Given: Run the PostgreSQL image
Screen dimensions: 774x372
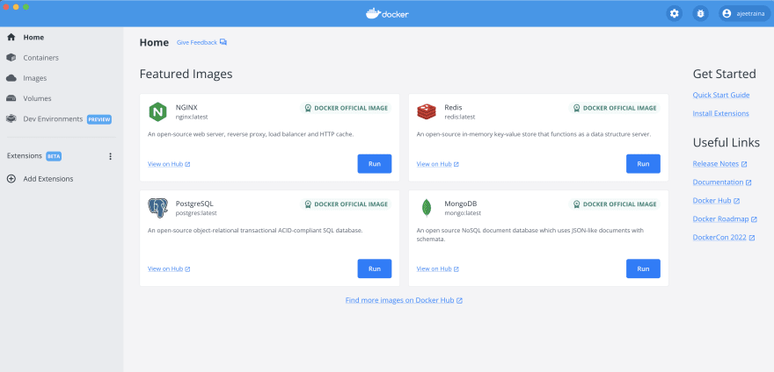Looking at the screenshot, I should pyautogui.click(x=375, y=268).
